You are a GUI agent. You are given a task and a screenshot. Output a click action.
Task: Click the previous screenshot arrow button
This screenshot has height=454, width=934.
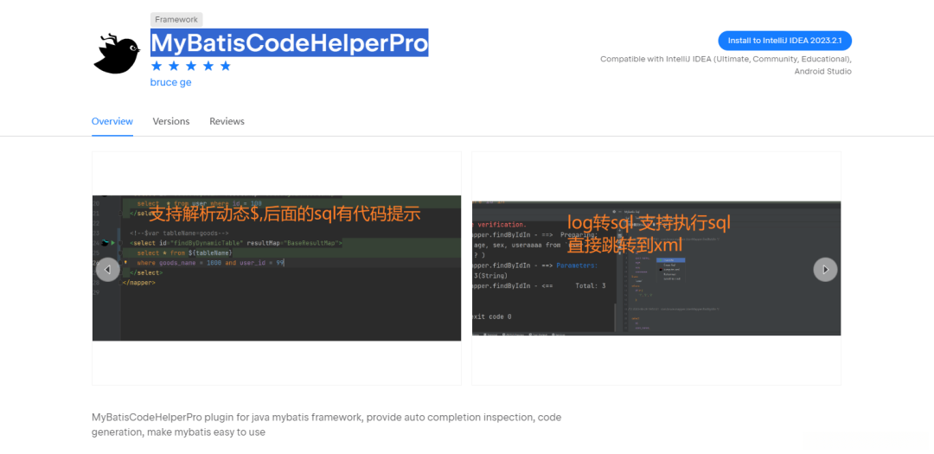(x=108, y=270)
